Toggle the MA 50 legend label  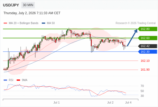click(x=51, y=23)
